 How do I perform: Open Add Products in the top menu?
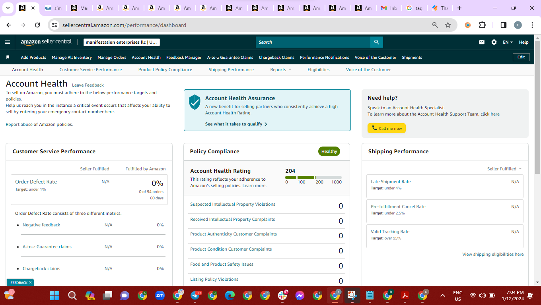[x=33, y=57]
